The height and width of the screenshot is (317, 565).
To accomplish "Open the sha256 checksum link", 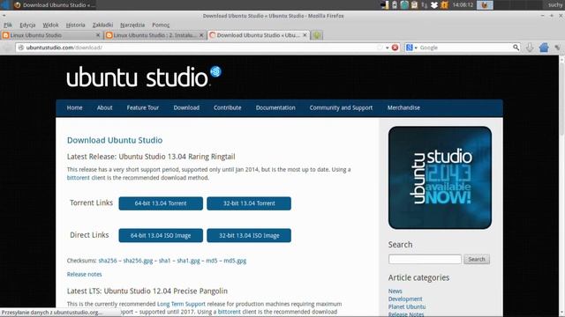I will 108,261.
